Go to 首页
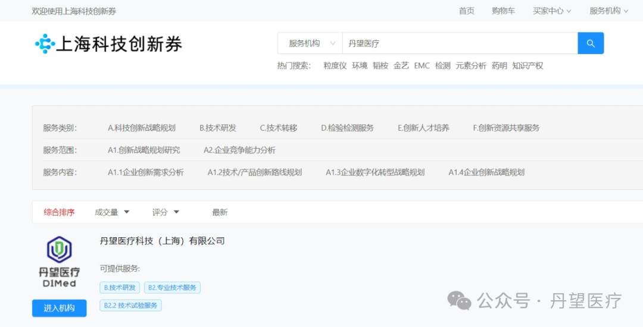Screen dimensions: 643x327 click(466, 11)
